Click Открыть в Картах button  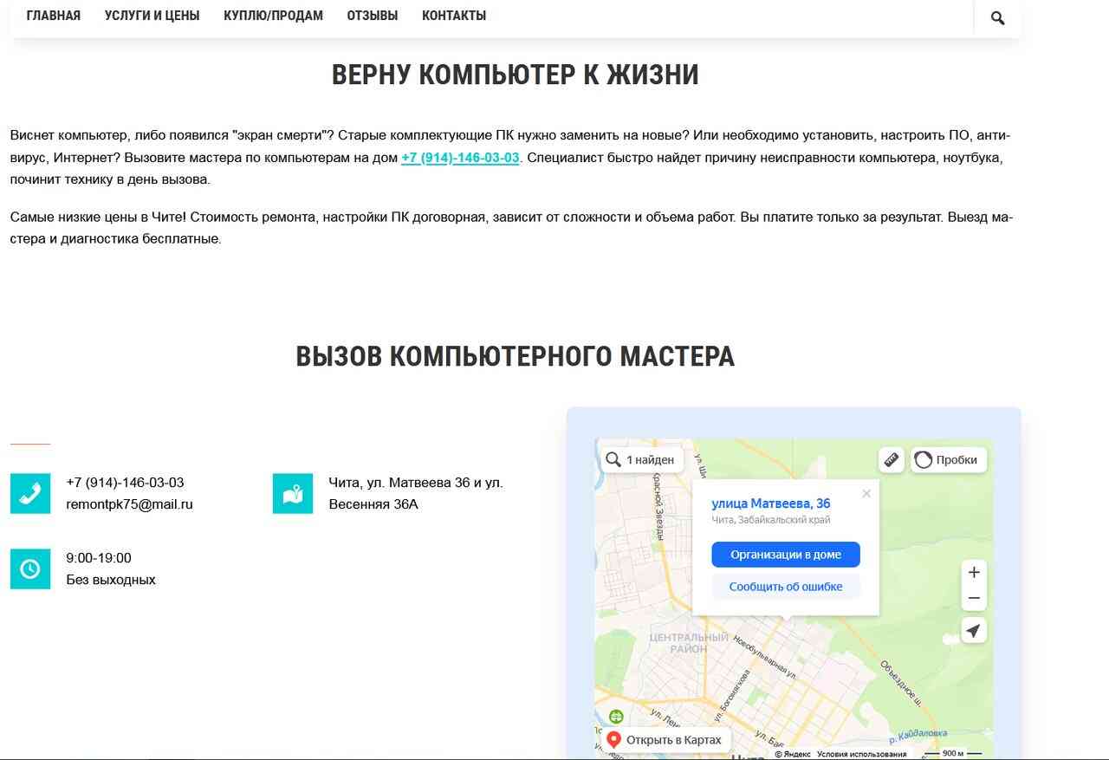tap(665, 740)
